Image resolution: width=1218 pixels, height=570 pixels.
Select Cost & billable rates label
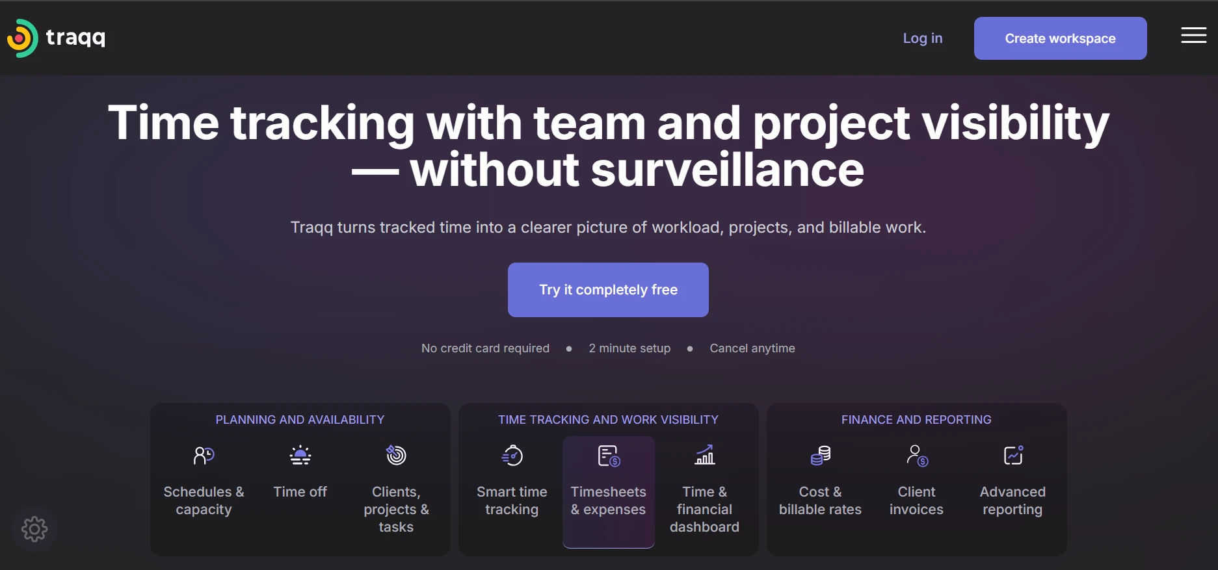click(821, 500)
